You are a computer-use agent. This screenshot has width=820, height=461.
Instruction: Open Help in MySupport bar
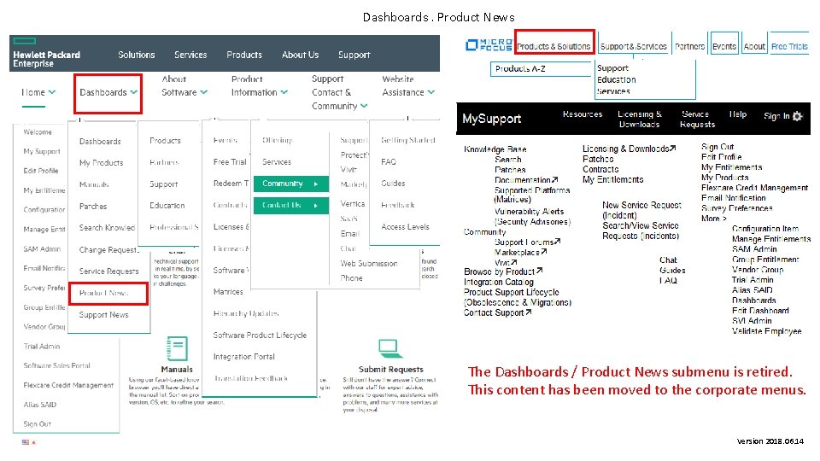(x=738, y=114)
